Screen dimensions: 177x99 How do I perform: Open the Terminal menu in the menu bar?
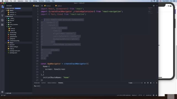pos(41,1)
